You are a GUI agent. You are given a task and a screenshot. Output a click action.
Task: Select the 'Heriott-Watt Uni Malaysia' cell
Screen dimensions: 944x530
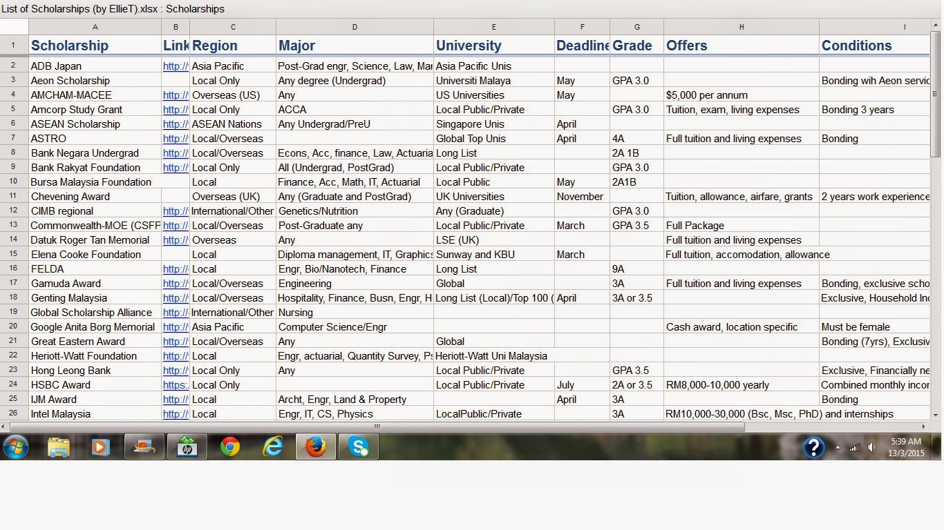click(x=494, y=356)
